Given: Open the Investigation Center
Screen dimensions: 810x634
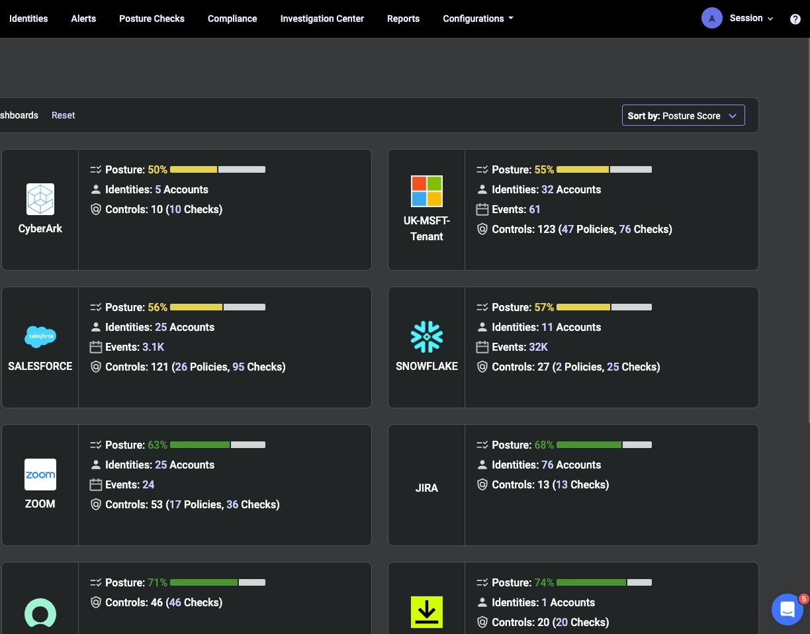Looking at the screenshot, I should point(322,19).
